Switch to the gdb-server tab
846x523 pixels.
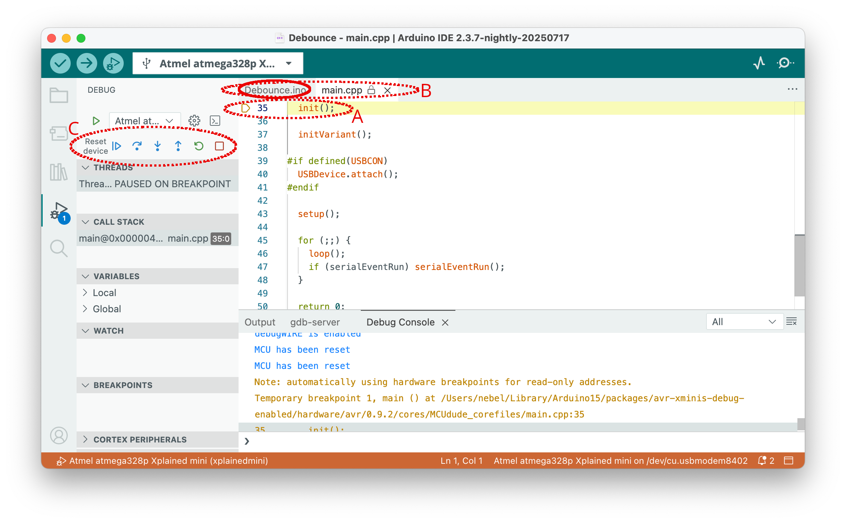[315, 322]
